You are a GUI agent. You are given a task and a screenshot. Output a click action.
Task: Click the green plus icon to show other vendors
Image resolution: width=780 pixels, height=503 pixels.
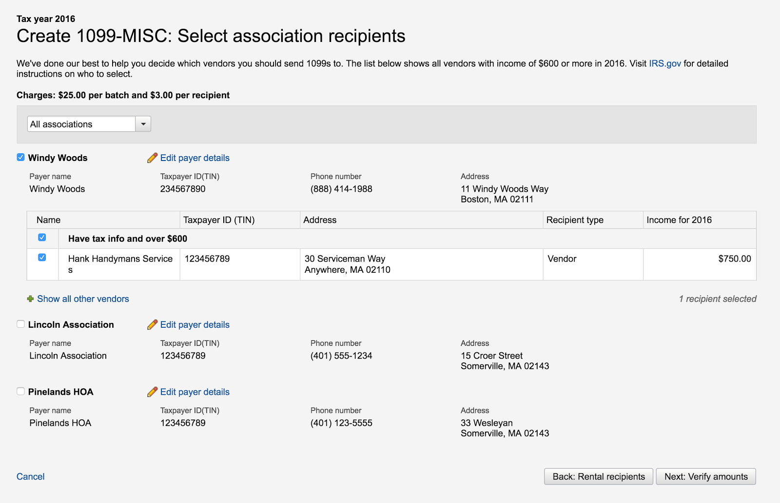tap(30, 299)
